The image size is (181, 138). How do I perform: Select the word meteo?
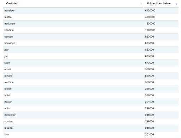point(8,17)
